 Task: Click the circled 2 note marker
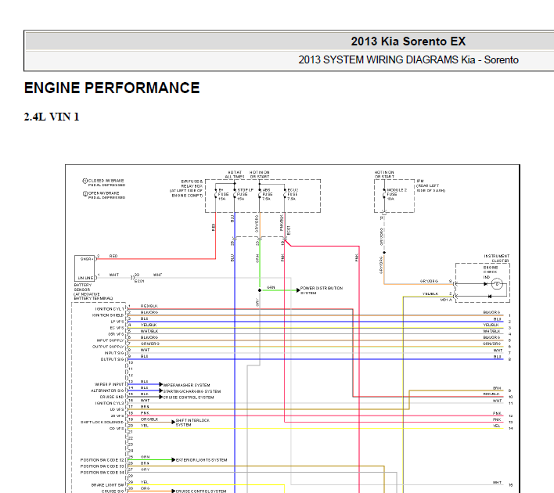click(x=85, y=193)
